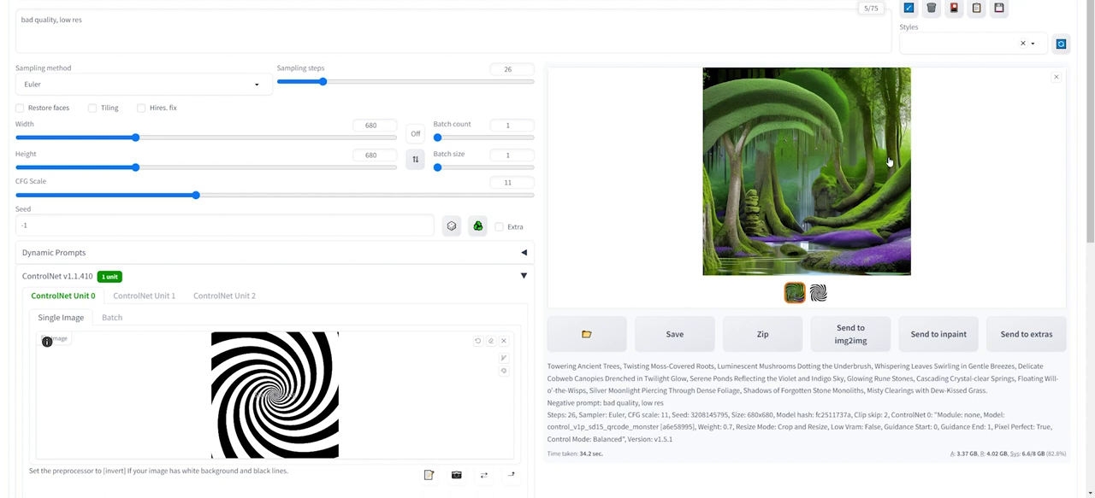
Task: Click the Save button
Action: 675,334
